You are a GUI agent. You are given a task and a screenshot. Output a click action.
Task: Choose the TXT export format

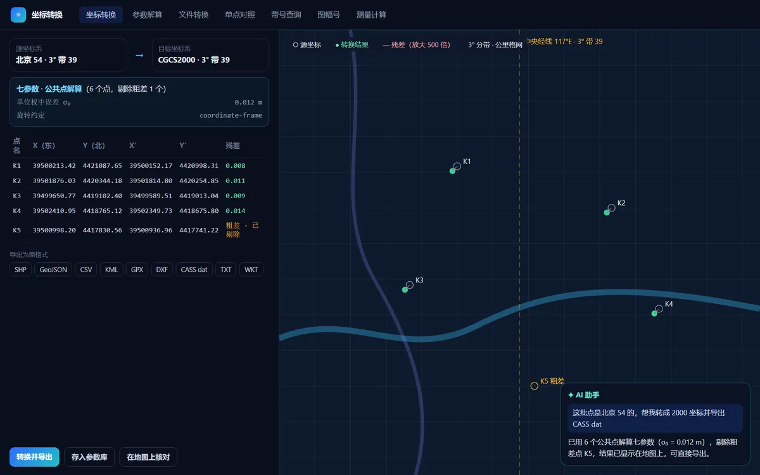(226, 270)
